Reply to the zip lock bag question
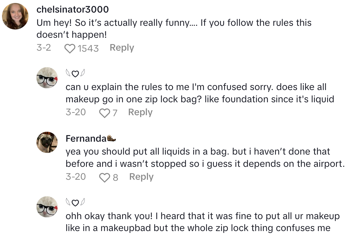349x237 pixels. pos(140,113)
